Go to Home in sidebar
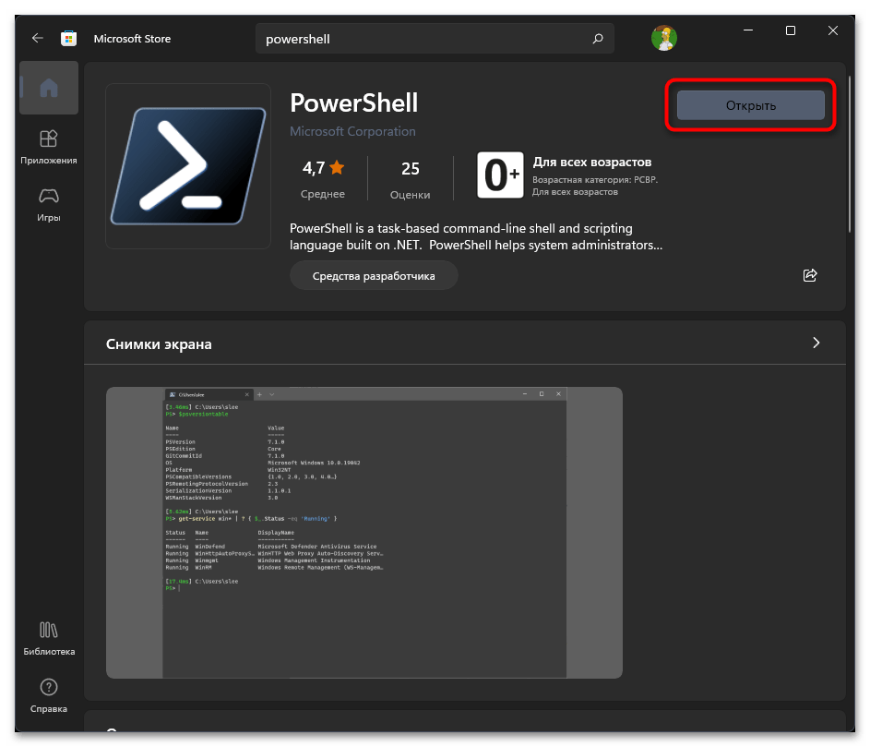 (49, 89)
